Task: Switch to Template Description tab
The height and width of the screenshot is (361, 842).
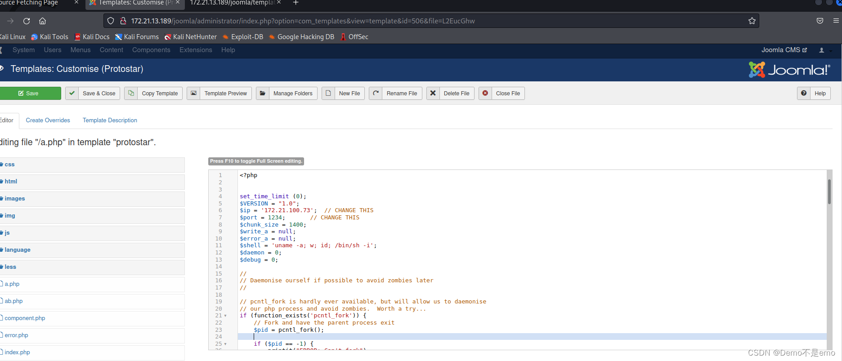Action: coord(110,120)
